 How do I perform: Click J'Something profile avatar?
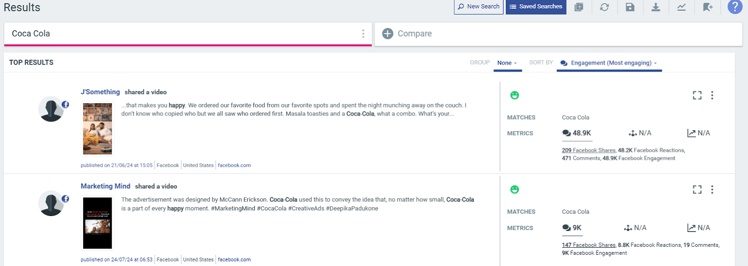pos(51,109)
